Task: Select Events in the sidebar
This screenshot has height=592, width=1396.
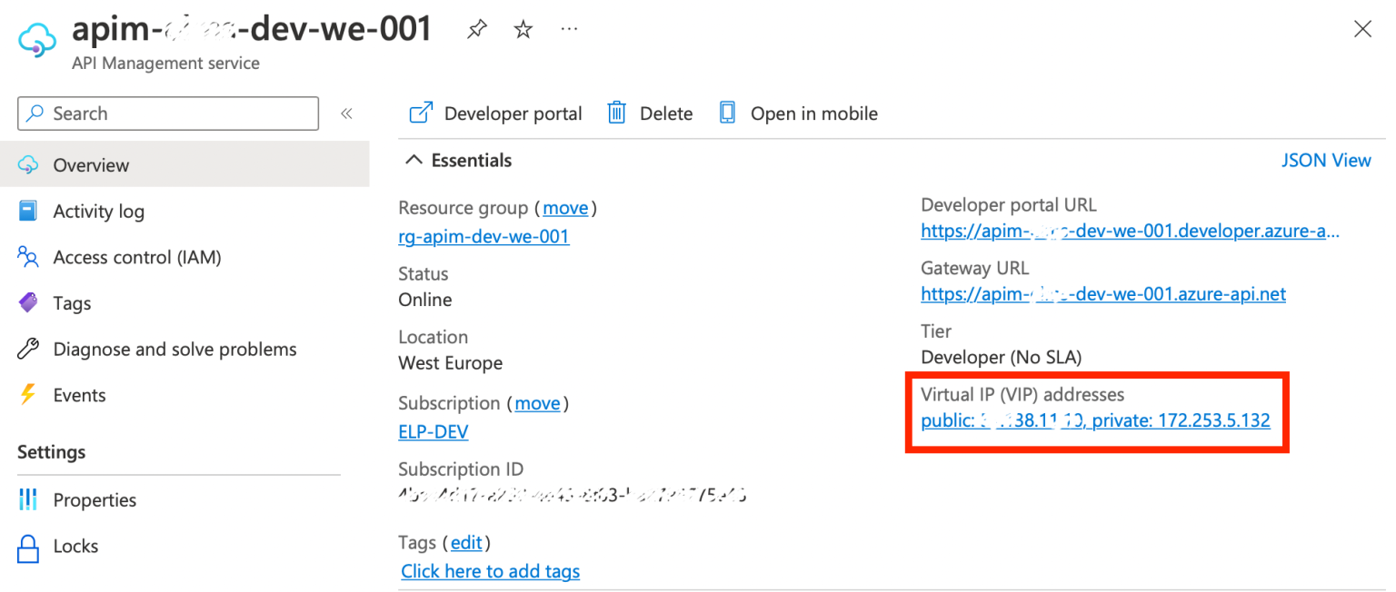Action: (x=79, y=395)
